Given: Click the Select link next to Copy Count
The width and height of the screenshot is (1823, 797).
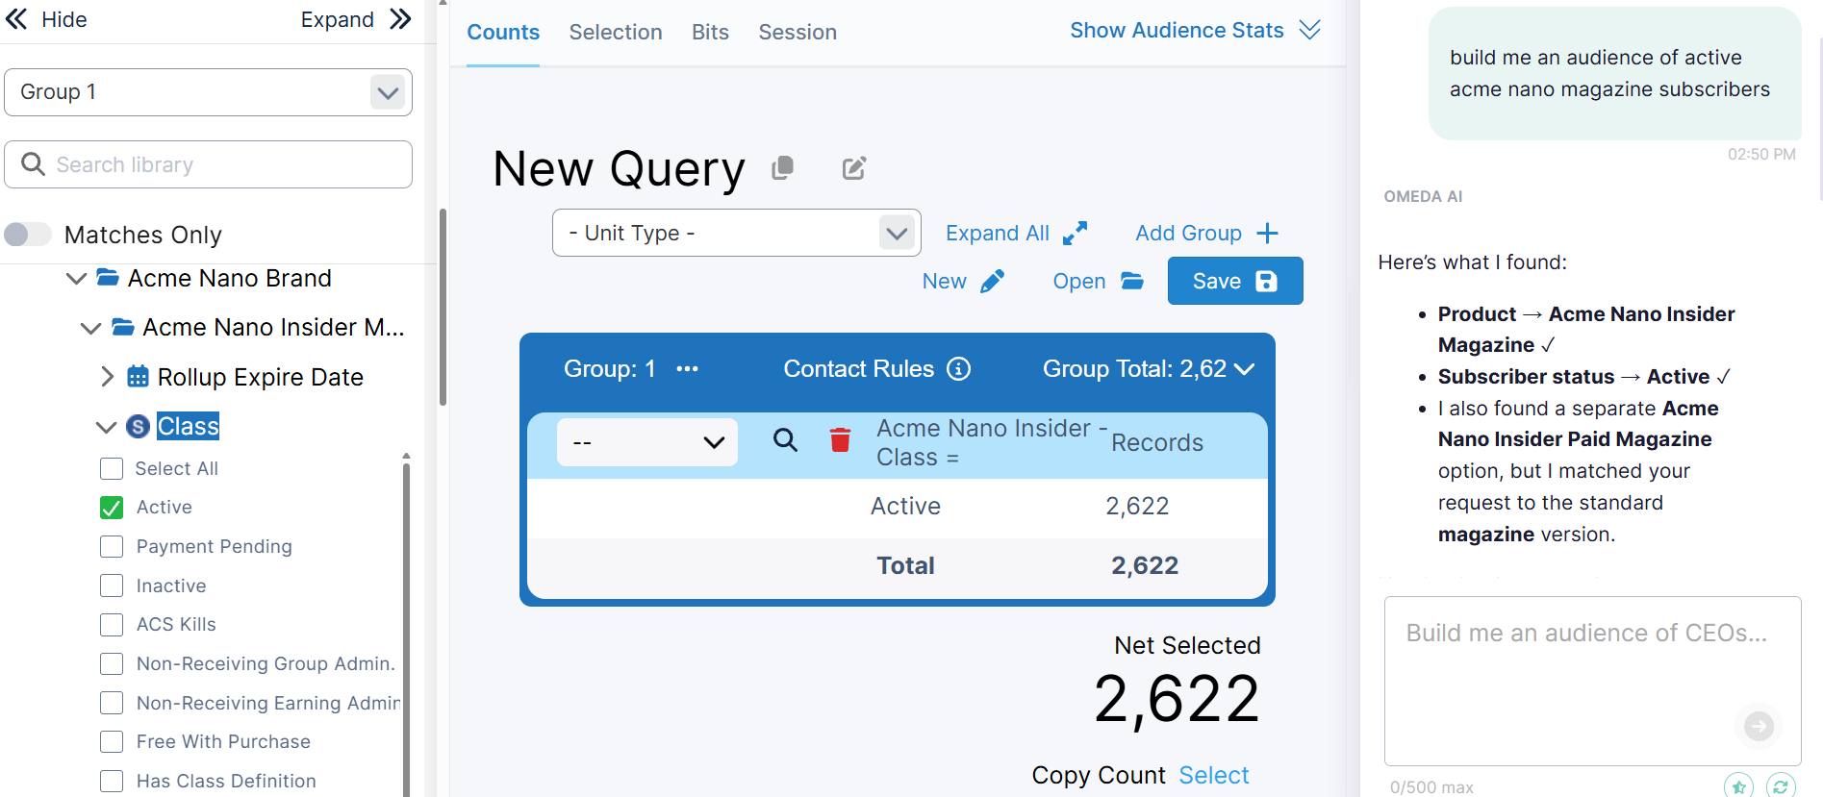Looking at the screenshot, I should 1214,775.
